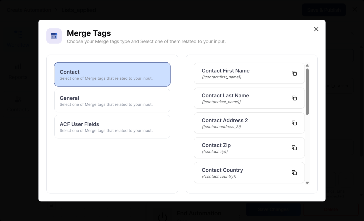Open Contacts from the left sidebar

point(18,103)
